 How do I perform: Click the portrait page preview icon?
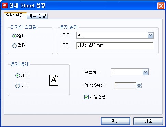(x=53, y=80)
